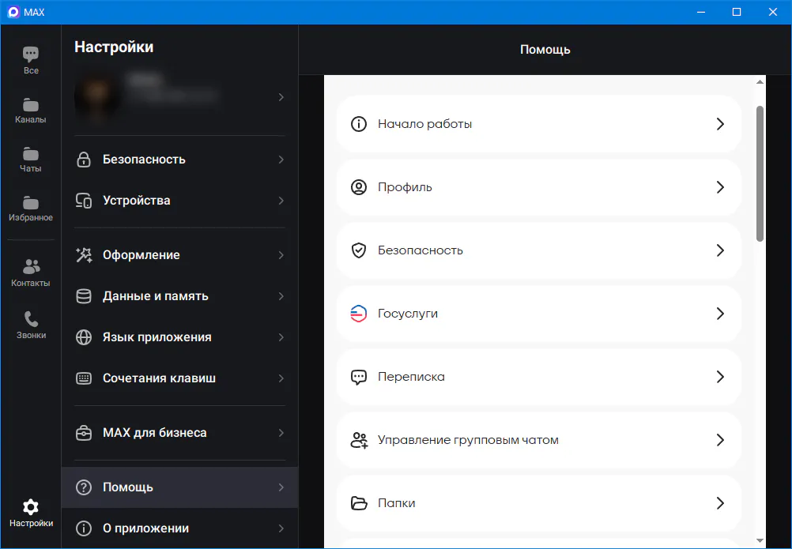Image resolution: width=792 pixels, height=549 pixels.
Task: Expand chevron on О приложении row
Action: 281,528
